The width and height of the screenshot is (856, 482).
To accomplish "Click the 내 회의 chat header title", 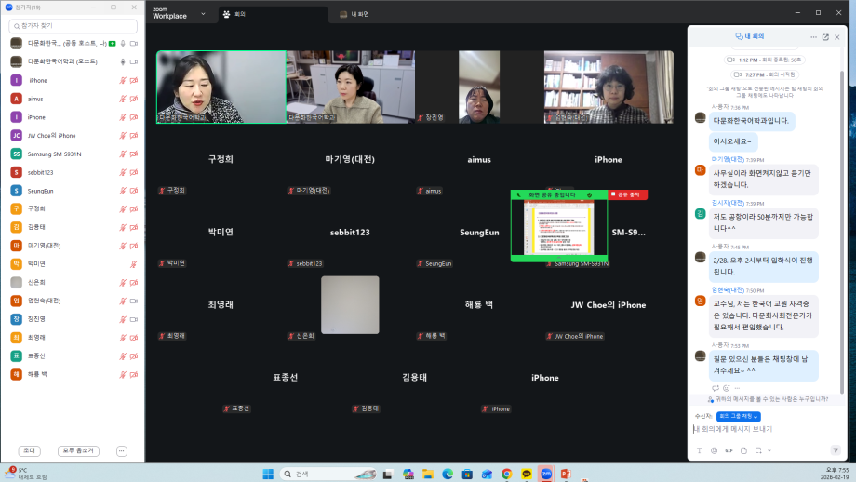I will click(750, 36).
